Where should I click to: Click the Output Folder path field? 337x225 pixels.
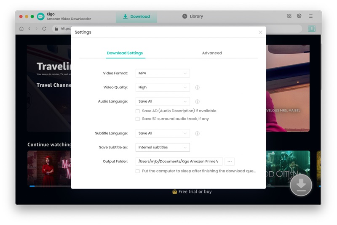point(179,161)
